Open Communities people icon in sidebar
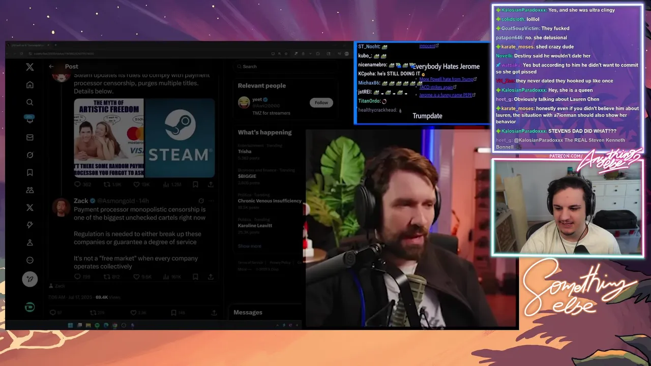The image size is (651, 366). coord(29,190)
